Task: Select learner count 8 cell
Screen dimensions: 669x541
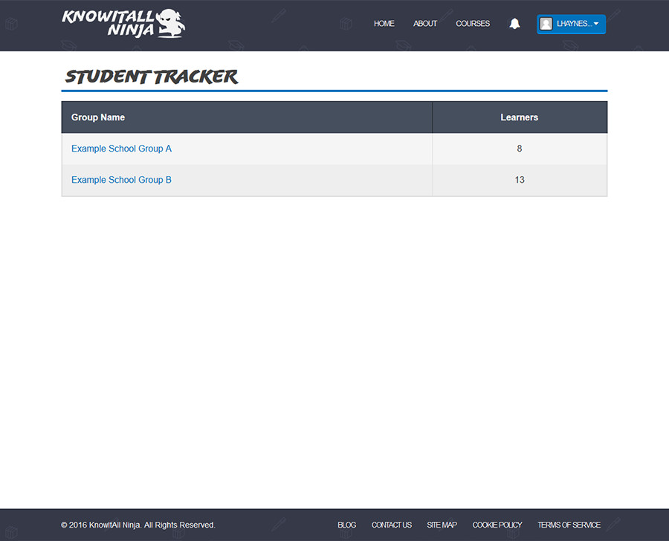Action: click(x=520, y=149)
